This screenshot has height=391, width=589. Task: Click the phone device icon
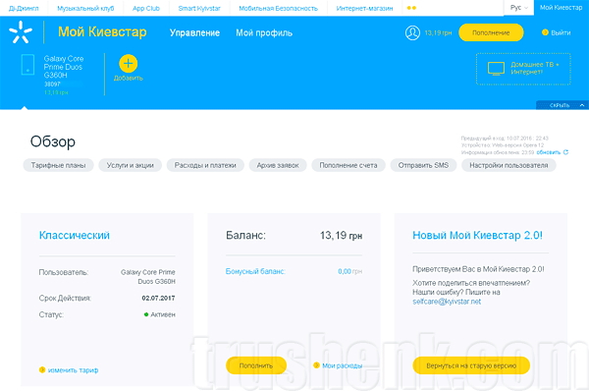[27, 65]
